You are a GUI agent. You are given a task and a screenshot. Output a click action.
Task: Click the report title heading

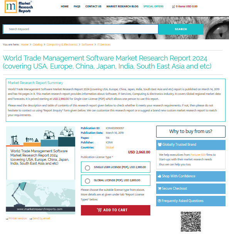107,62
